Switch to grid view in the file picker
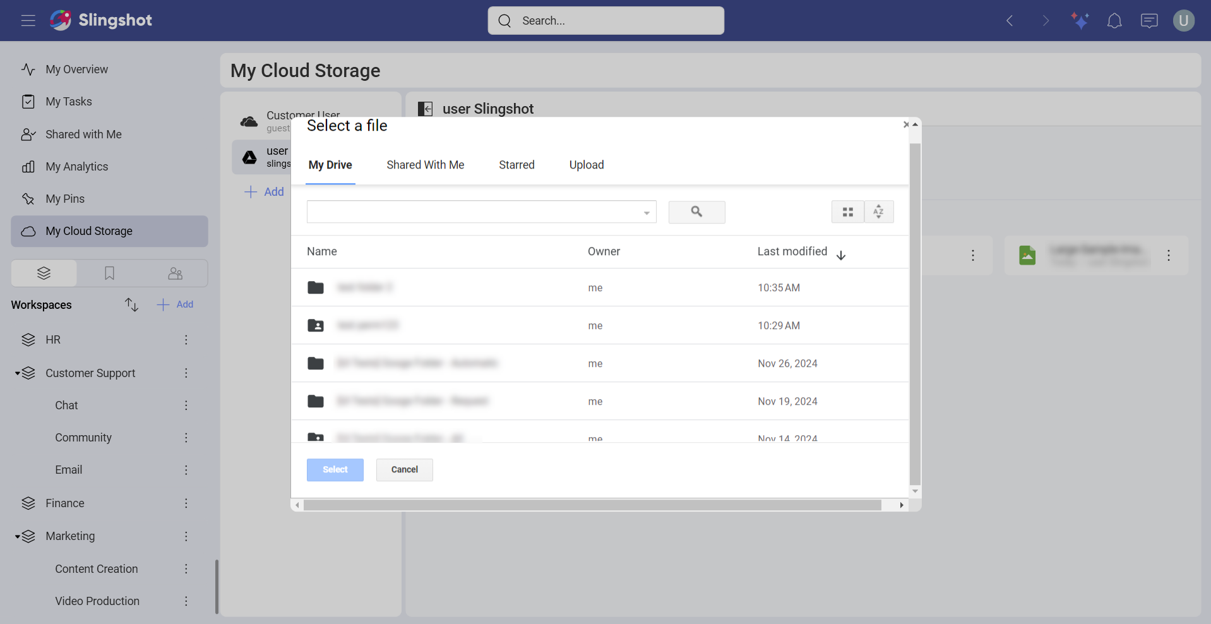The height and width of the screenshot is (624, 1211). click(847, 212)
